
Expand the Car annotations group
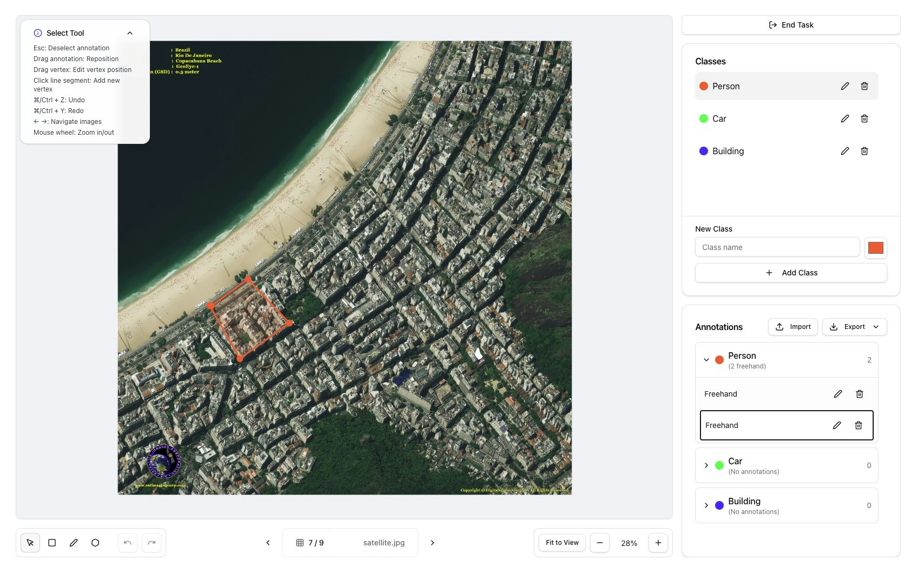click(x=706, y=465)
